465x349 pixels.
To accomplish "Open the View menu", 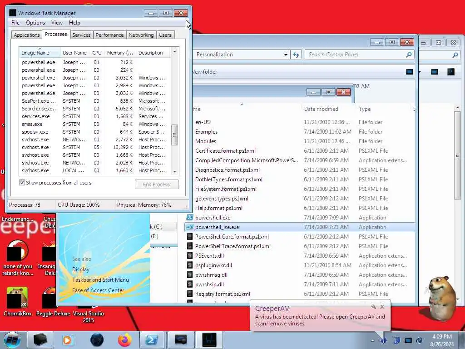I will 57,23.
